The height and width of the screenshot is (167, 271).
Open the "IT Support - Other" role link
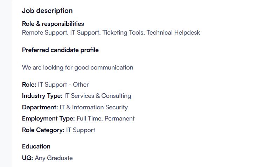[63, 85]
